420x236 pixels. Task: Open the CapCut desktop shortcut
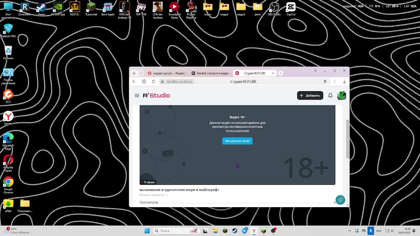click(291, 9)
